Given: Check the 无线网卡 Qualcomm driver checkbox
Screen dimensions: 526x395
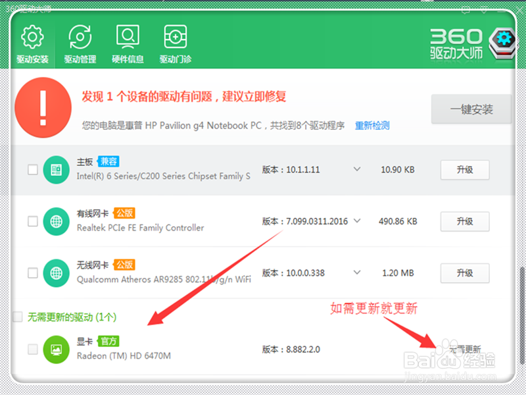Looking at the screenshot, I should tap(32, 273).
